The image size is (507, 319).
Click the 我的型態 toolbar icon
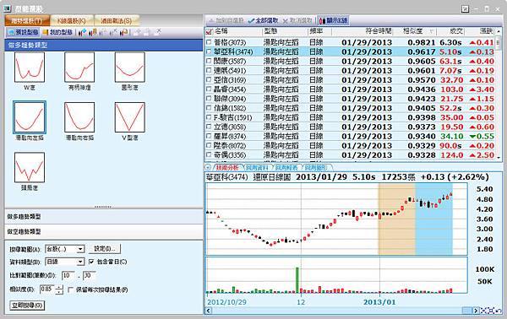[57, 32]
